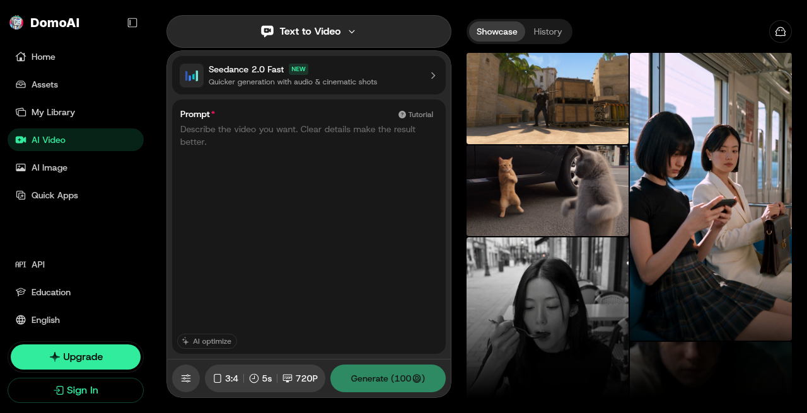Screen dimensions: 807x413
Task: Click the NEW badge beside Seedance
Action: (x=298, y=69)
